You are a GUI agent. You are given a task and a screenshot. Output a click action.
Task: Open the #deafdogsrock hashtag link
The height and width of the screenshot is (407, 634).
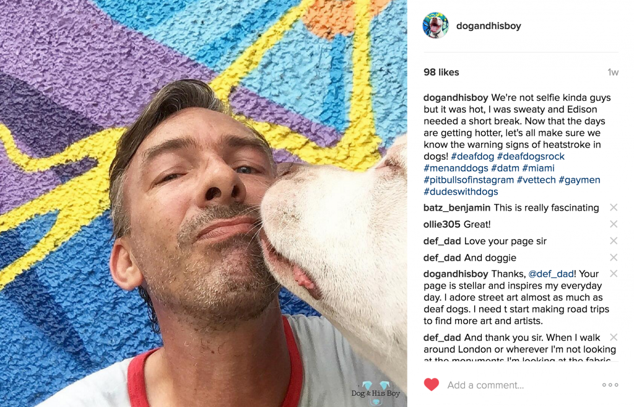531,156
